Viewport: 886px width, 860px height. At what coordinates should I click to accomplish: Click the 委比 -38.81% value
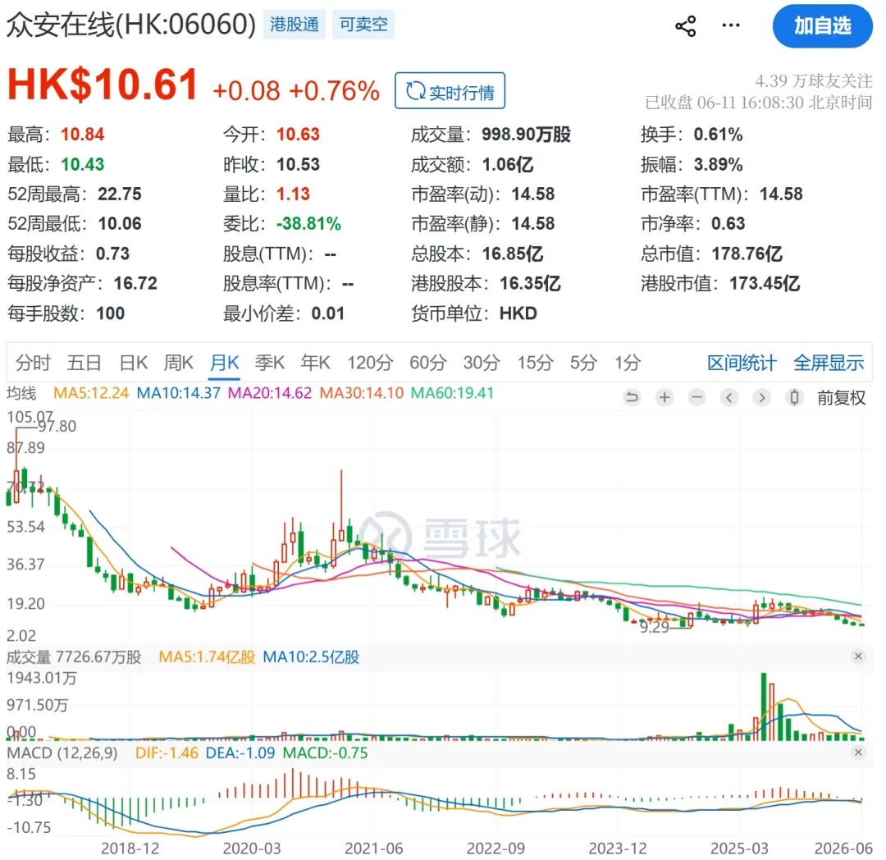308,224
